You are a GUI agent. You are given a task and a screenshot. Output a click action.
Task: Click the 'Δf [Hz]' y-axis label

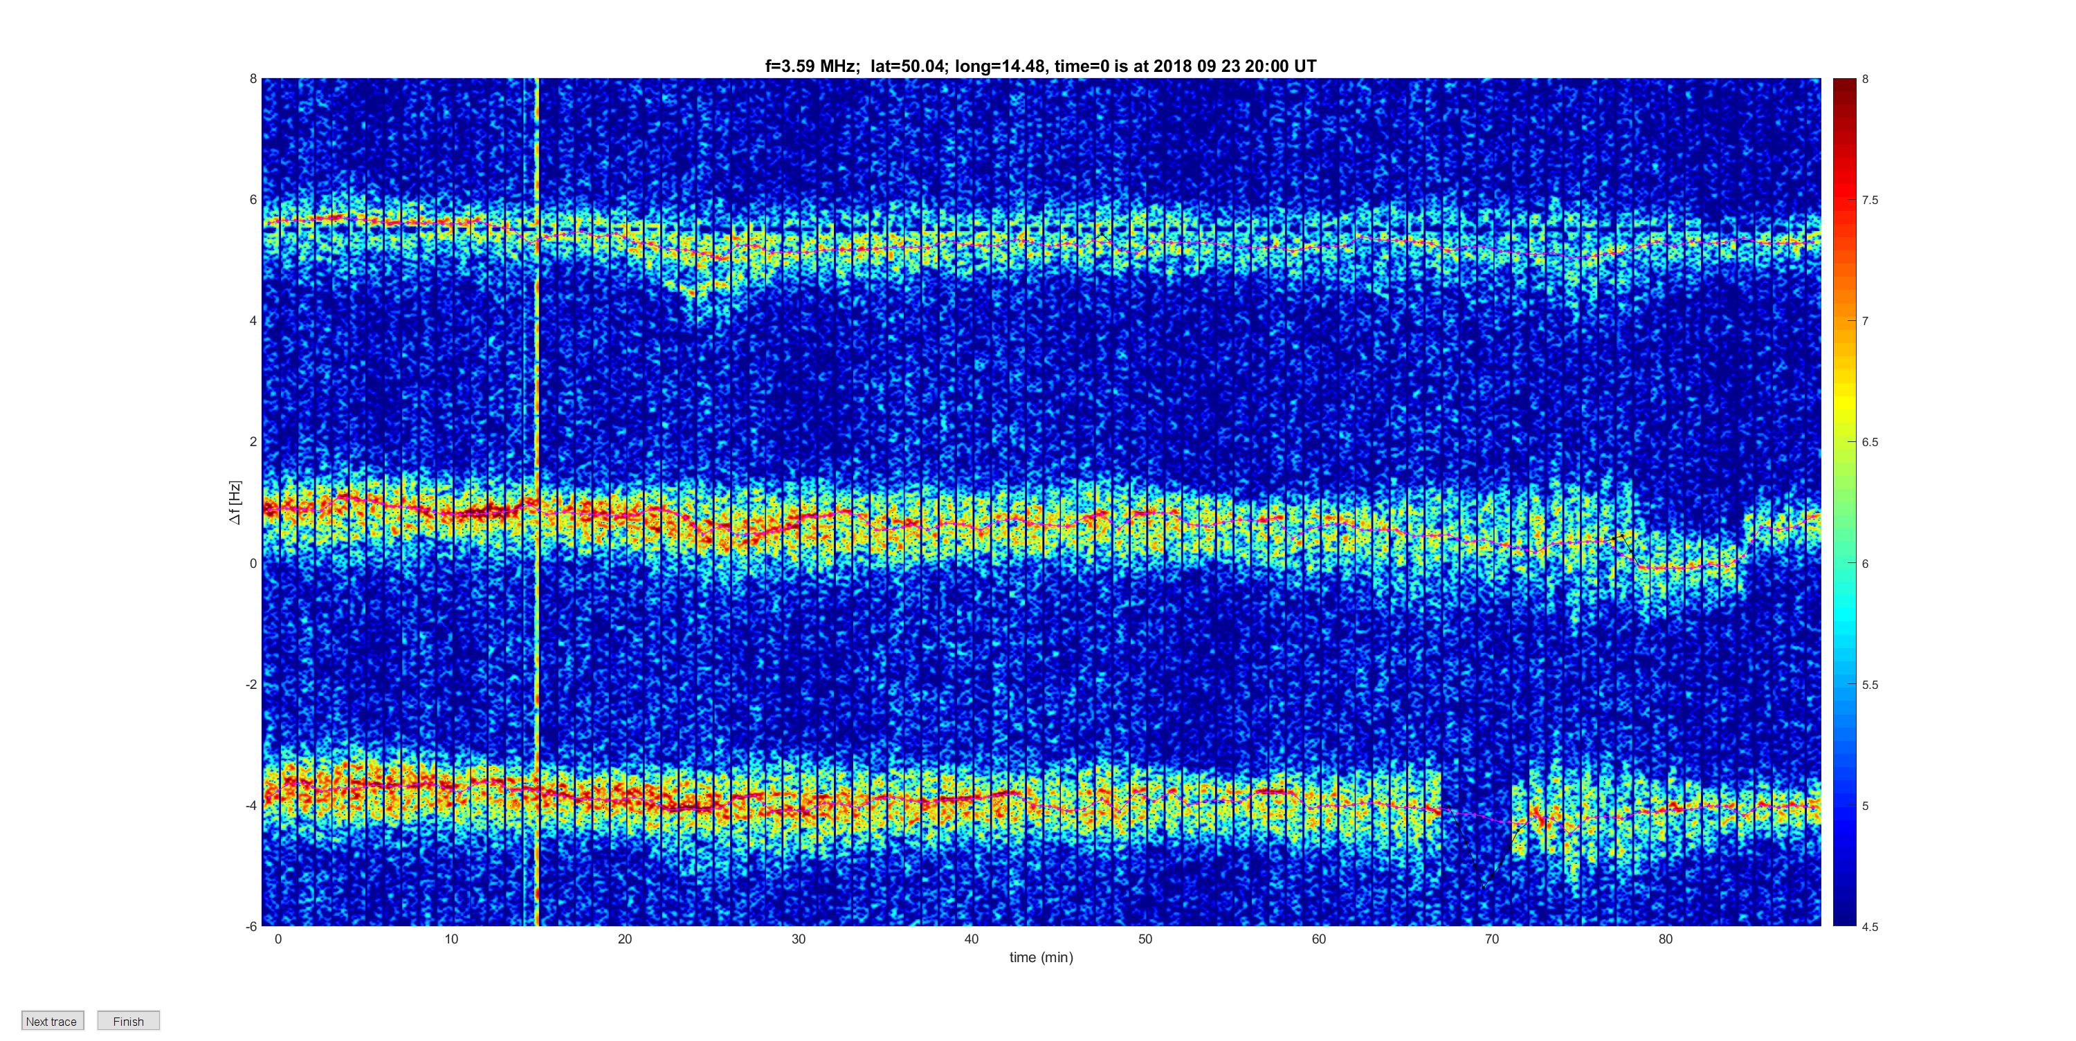click(235, 503)
